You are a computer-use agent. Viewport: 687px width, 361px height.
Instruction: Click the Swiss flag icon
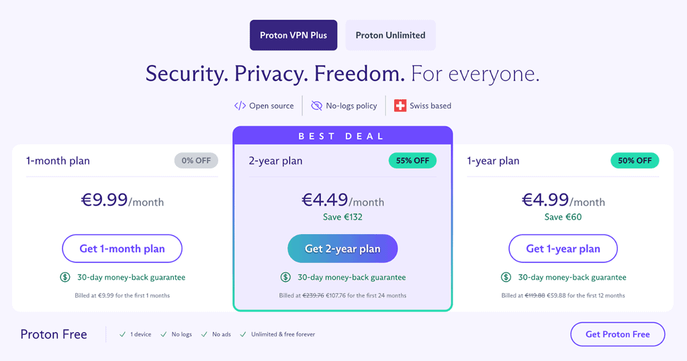pos(400,105)
